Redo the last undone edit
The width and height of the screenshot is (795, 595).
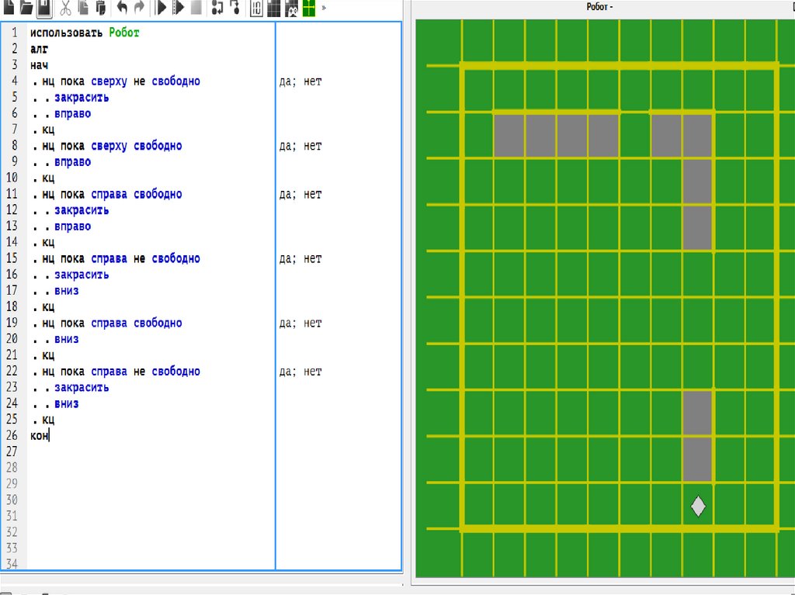point(139,8)
